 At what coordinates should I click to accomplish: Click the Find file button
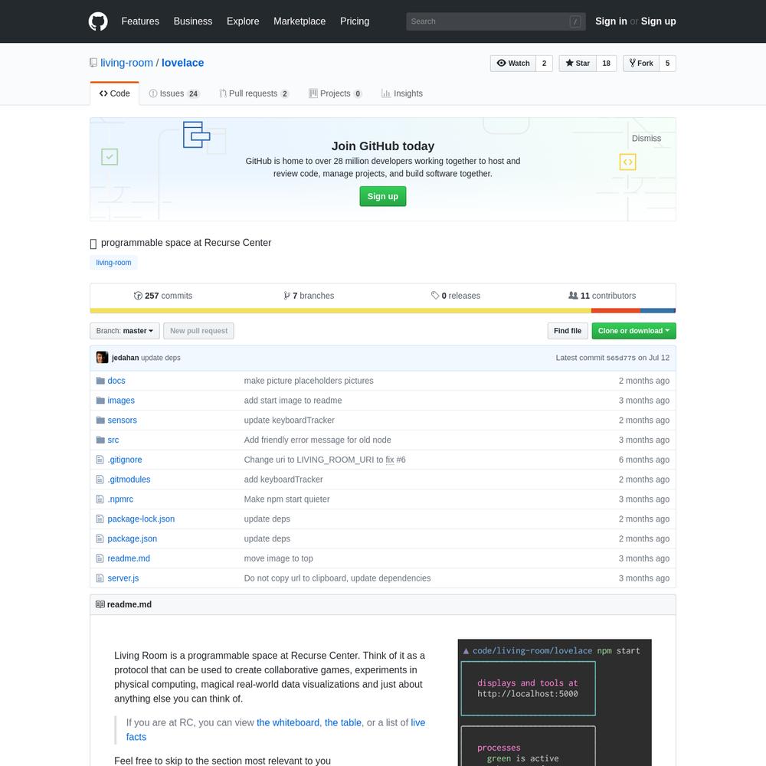[x=567, y=331]
